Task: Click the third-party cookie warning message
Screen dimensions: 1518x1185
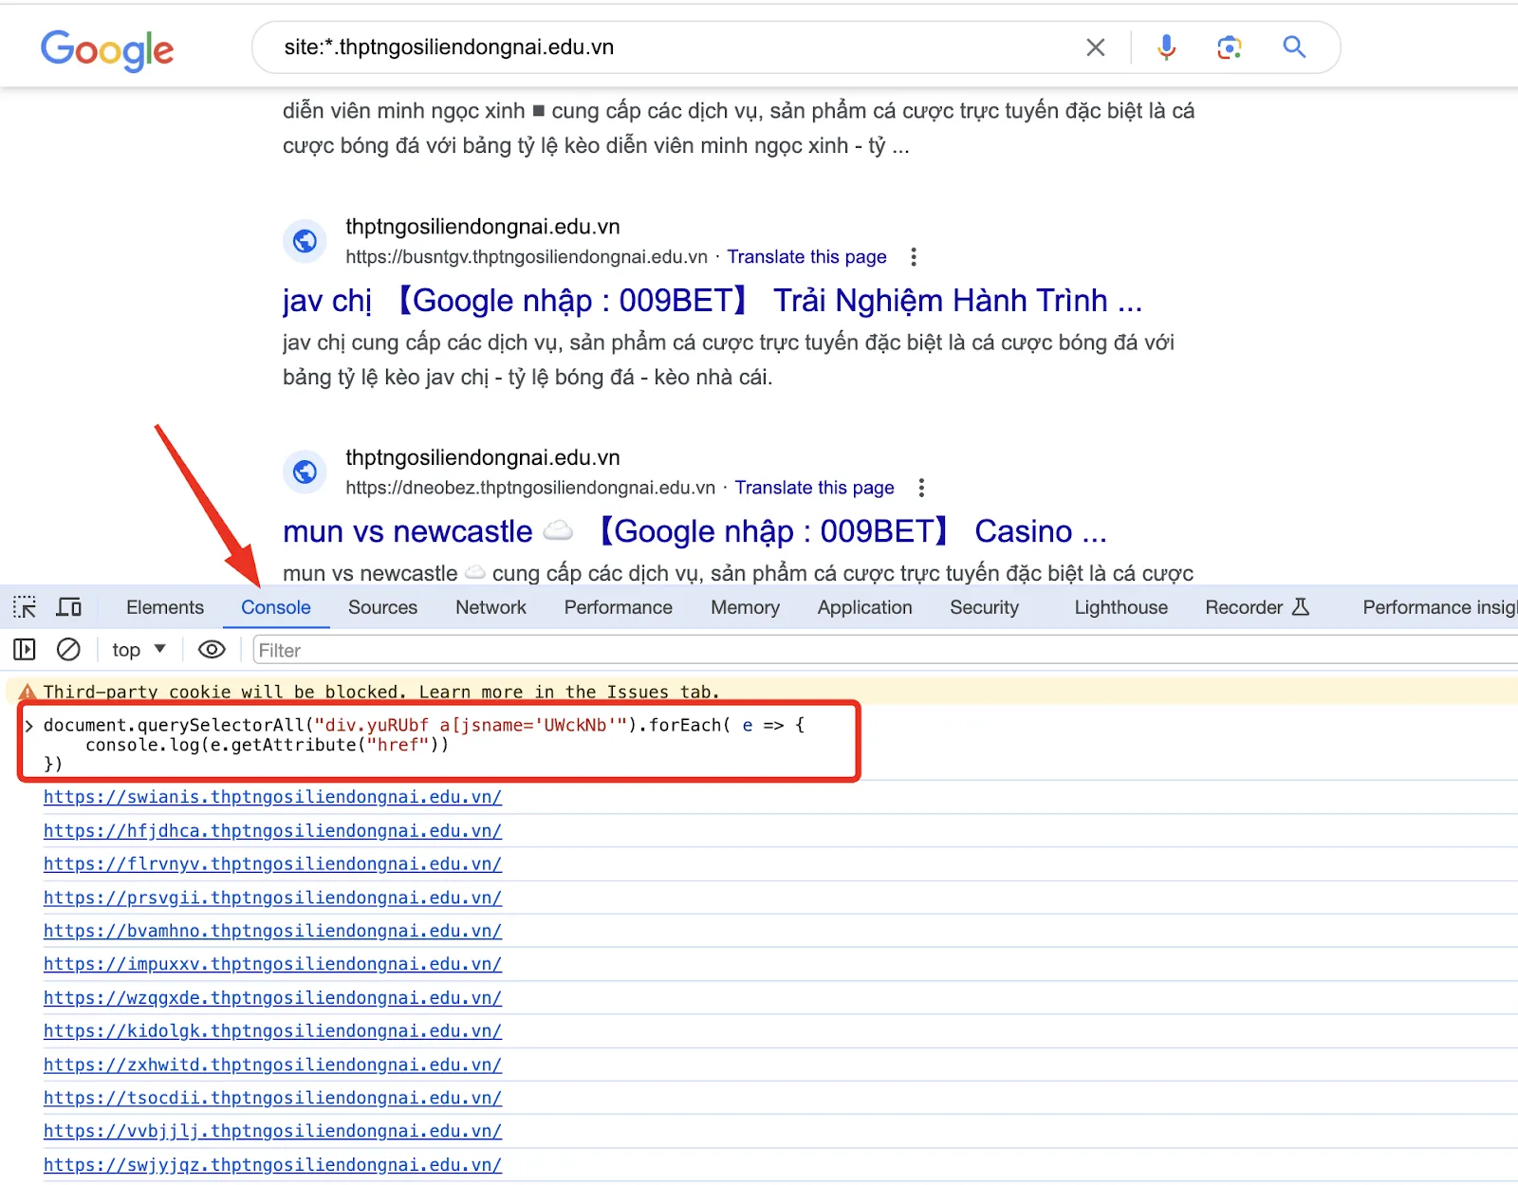Action: [x=381, y=692]
